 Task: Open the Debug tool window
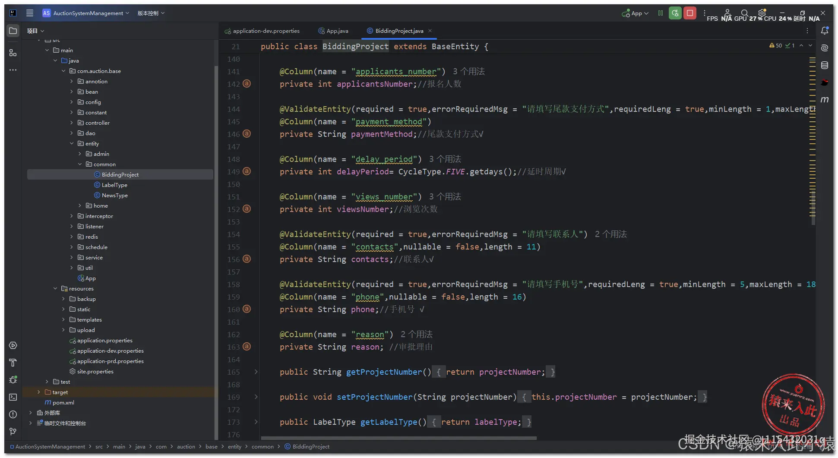(x=13, y=380)
